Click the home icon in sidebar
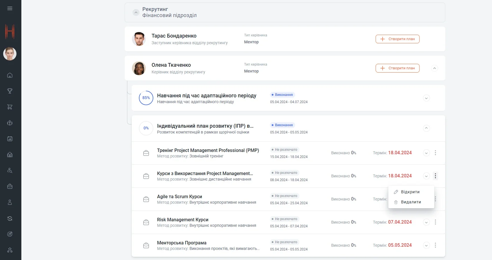The image size is (492, 260). [x=10, y=75]
